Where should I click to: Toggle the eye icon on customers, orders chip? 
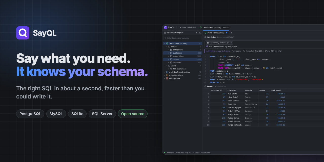coord(228,43)
